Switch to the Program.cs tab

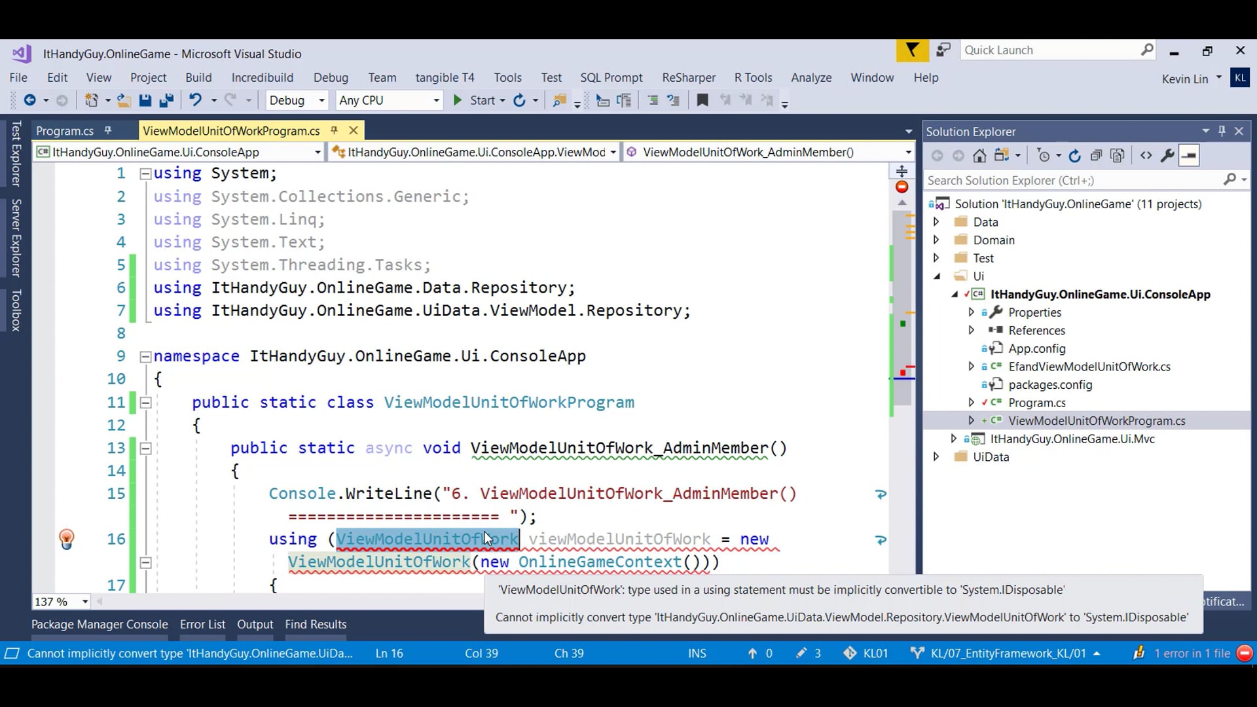(x=65, y=131)
